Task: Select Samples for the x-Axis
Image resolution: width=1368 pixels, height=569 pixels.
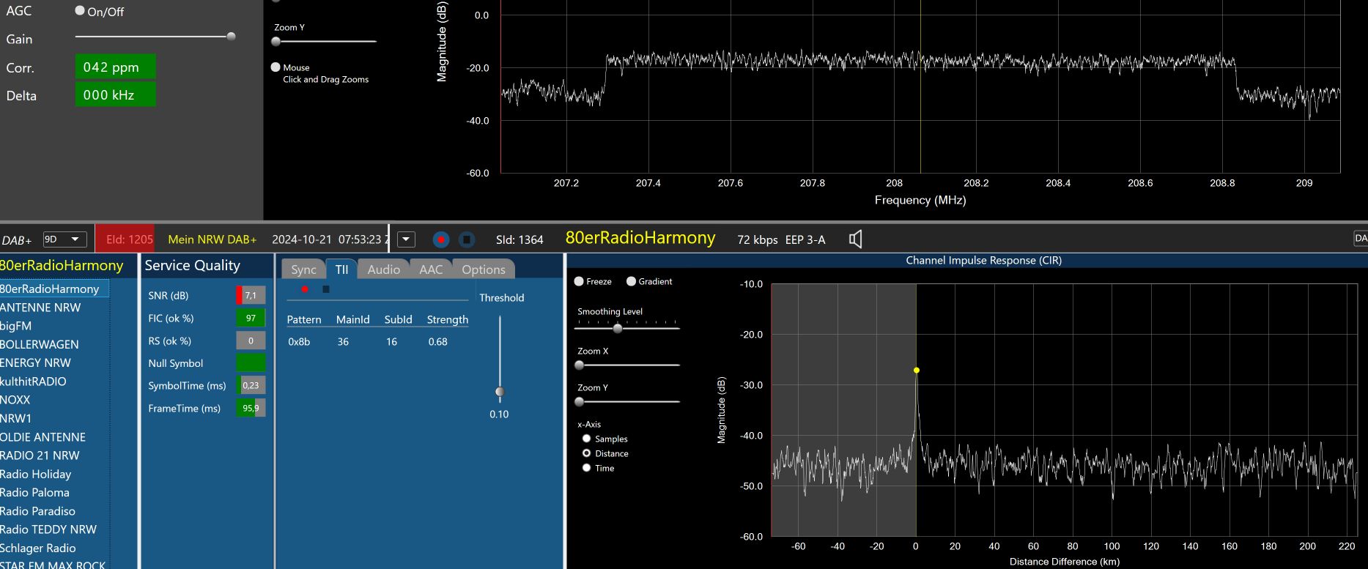Action: coord(586,439)
